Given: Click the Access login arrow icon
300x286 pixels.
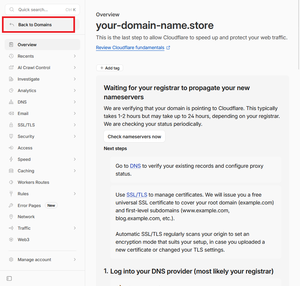Looking at the screenshot, I should tap(11, 148).
